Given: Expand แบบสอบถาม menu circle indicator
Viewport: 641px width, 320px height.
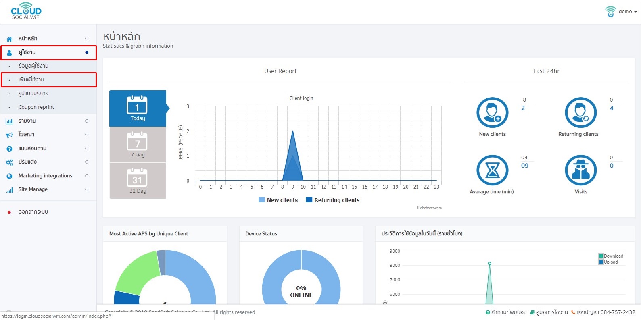Looking at the screenshot, I should tap(87, 148).
